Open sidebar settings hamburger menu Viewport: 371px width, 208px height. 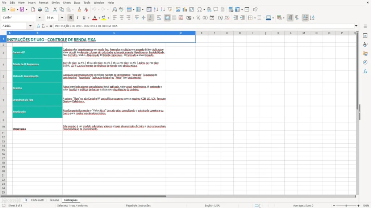click(365, 26)
